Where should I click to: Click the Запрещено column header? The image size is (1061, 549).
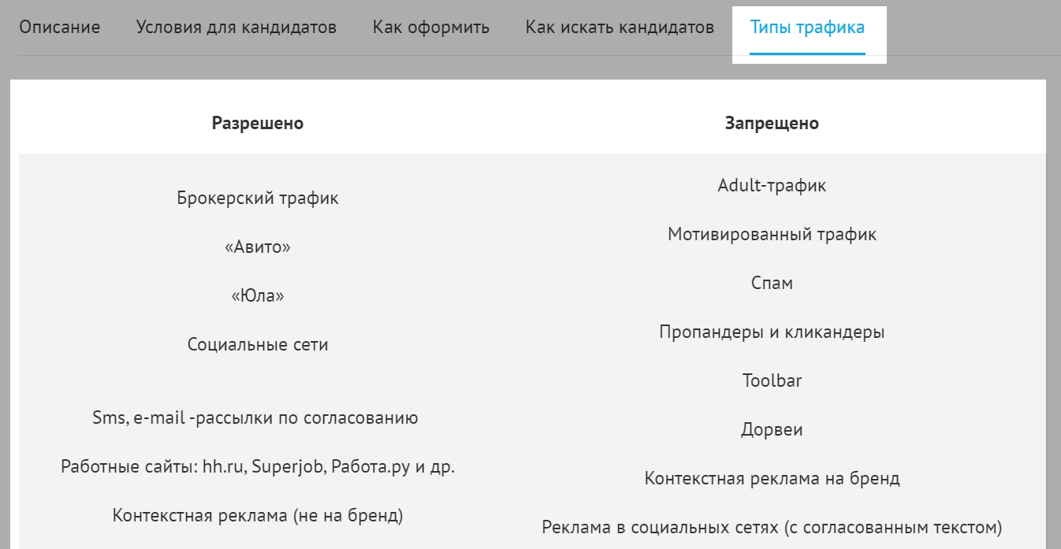pos(772,124)
